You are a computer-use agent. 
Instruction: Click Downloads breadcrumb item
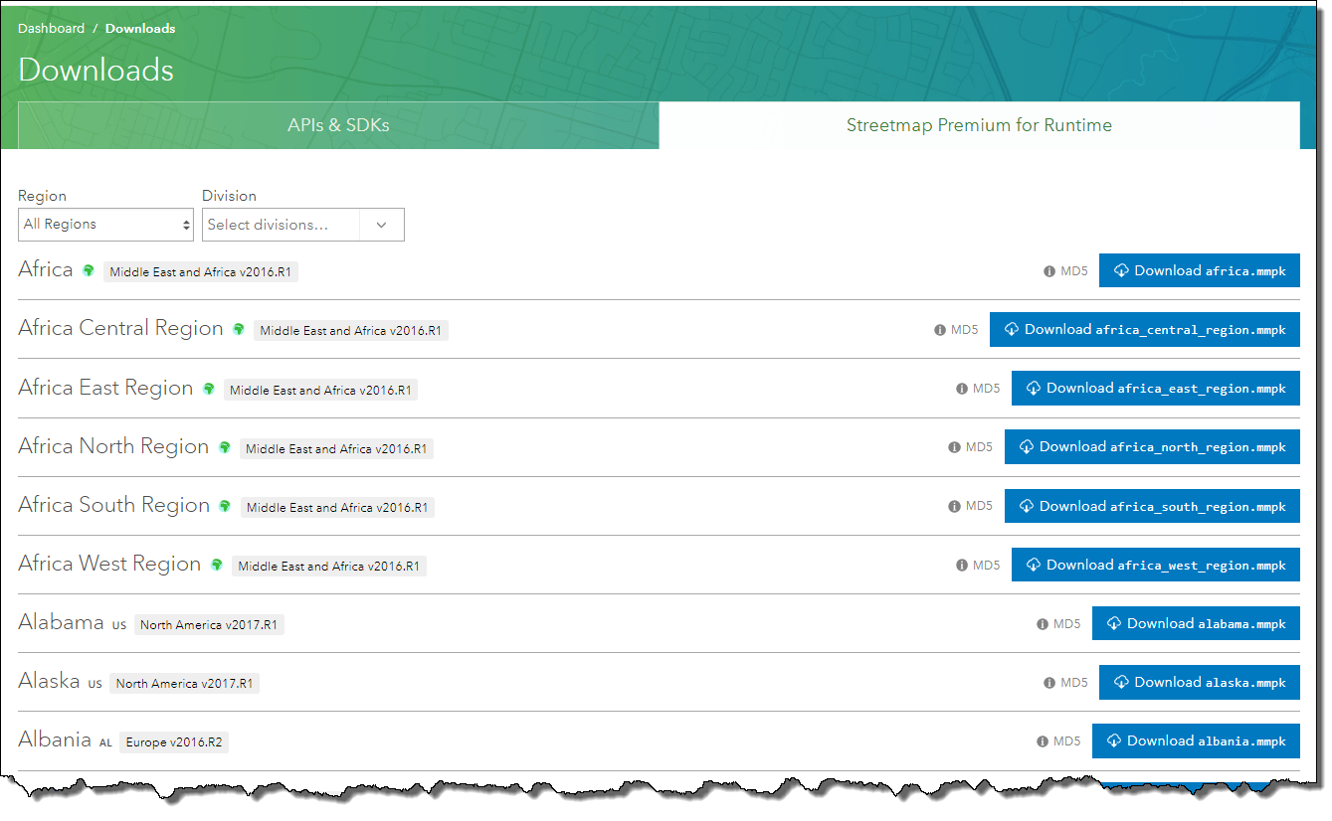point(140,29)
